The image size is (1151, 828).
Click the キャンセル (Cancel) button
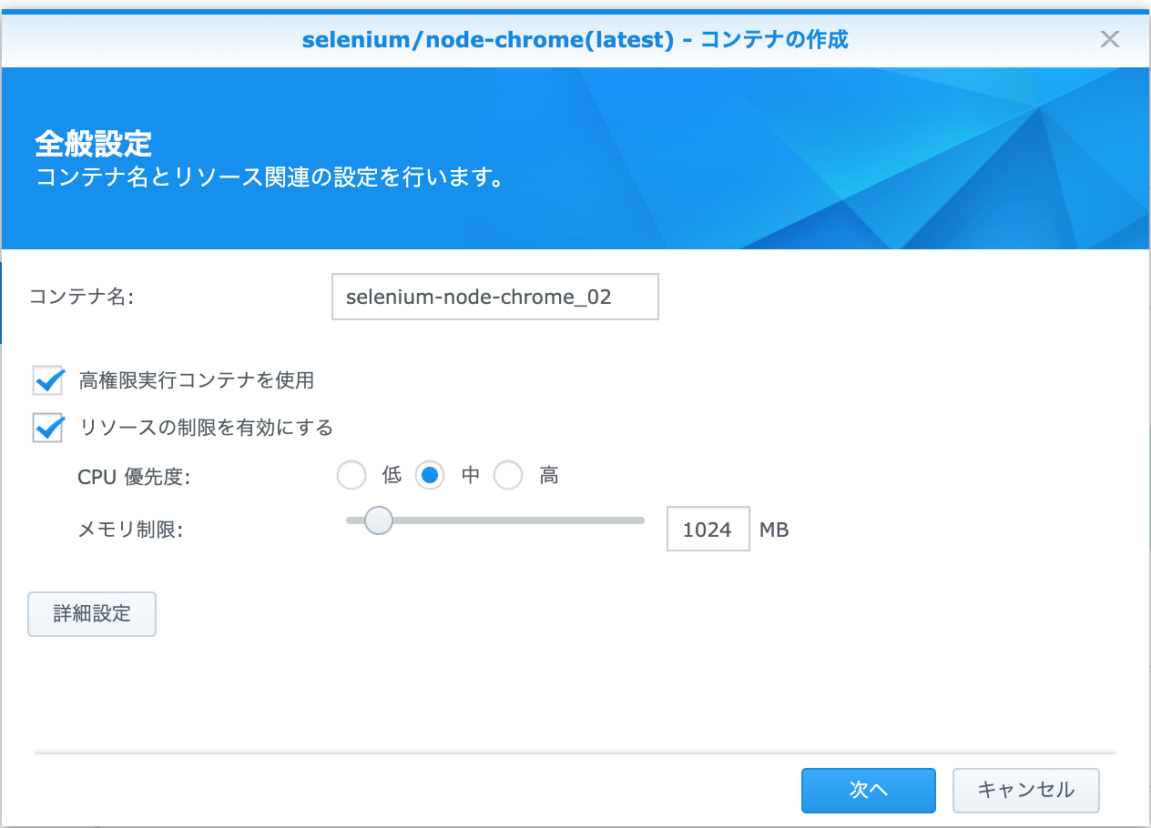tap(1025, 791)
